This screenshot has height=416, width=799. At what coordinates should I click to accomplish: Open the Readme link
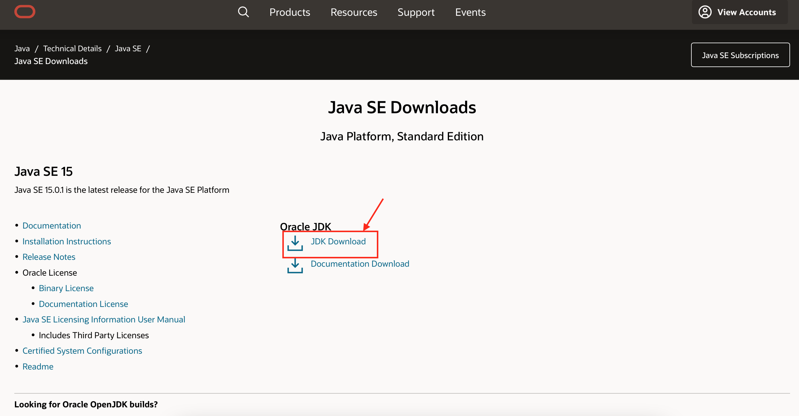[x=38, y=367]
